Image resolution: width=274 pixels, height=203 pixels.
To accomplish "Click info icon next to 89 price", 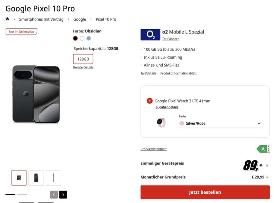I will click(267, 165).
